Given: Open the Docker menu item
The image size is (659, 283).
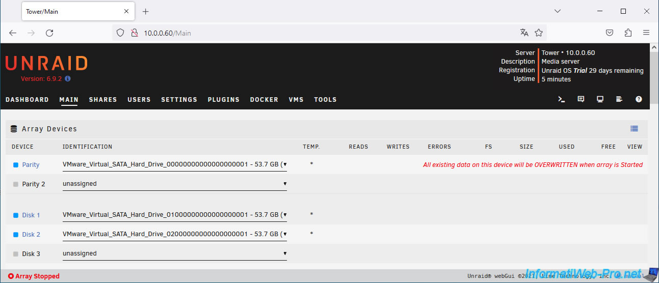Looking at the screenshot, I should pos(264,100).
